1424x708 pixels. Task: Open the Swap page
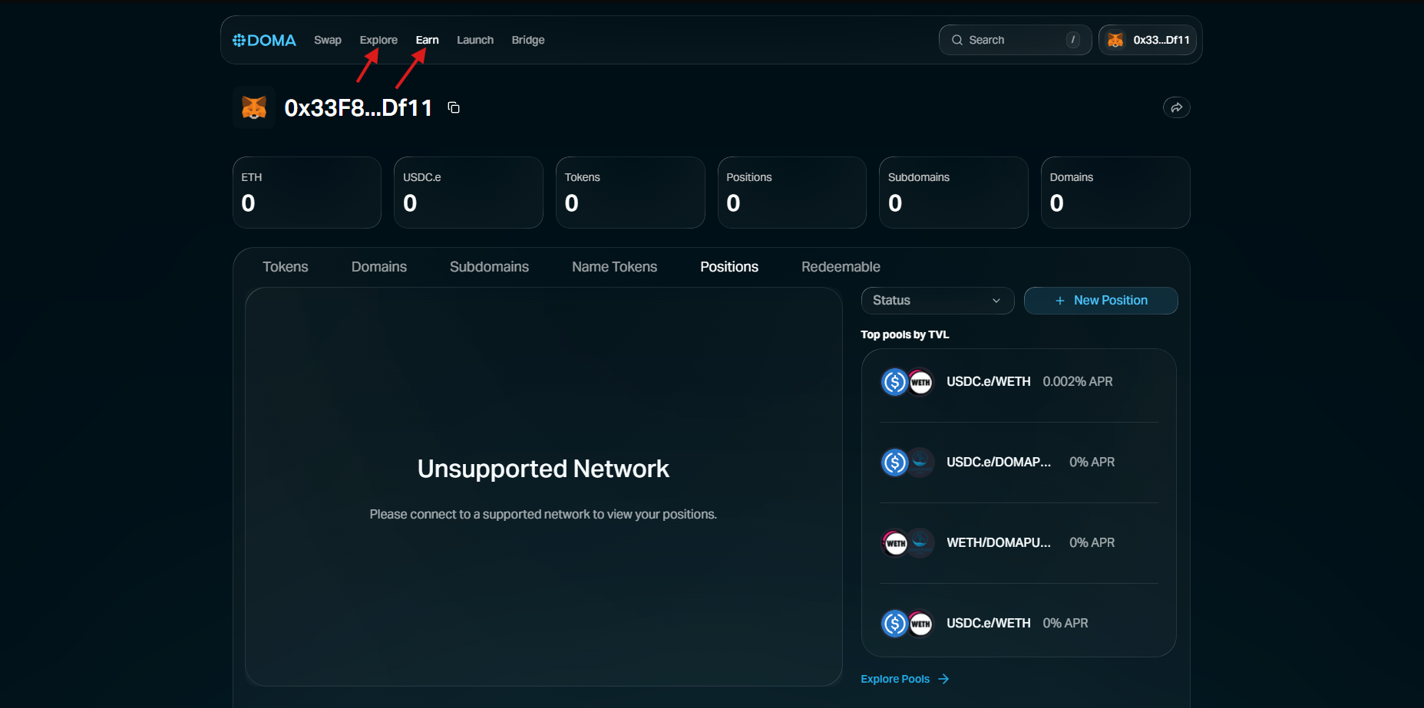tap(327, 40)
